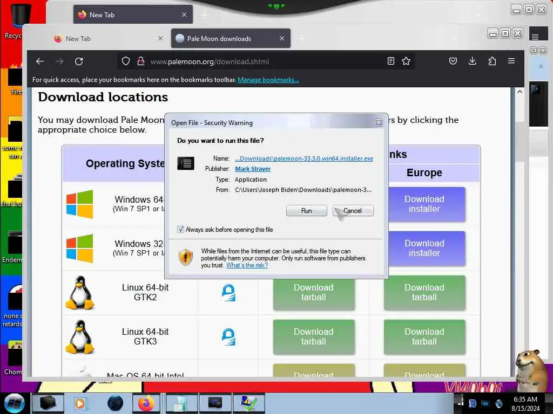The height and width of the screenshot is (414, 553).
Task: Click the forward navigation arrow
Action: pos(59,61)
